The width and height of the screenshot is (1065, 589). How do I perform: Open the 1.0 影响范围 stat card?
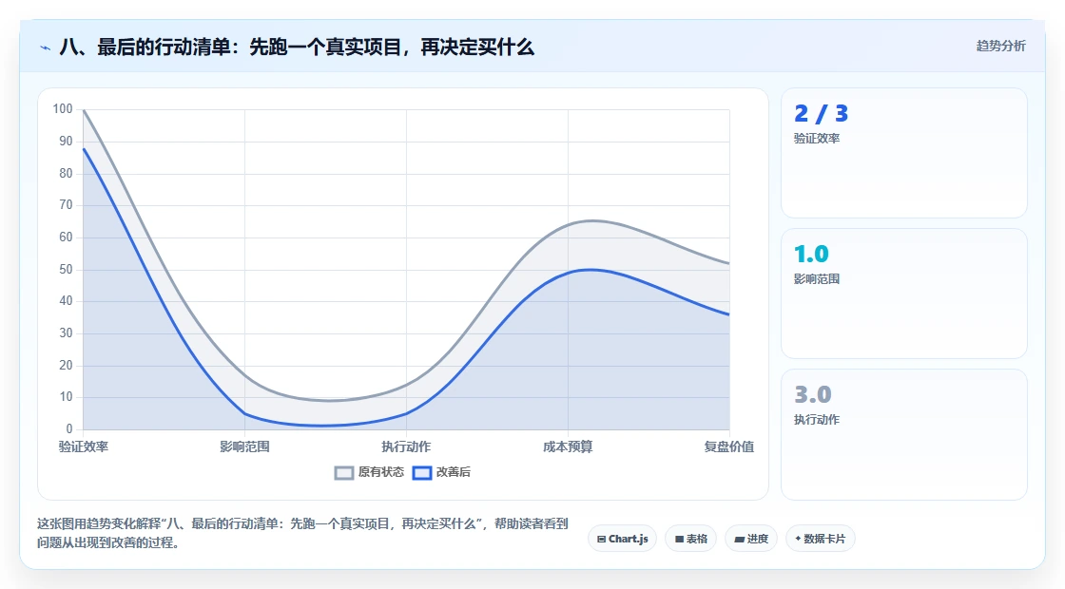point(904,294)
